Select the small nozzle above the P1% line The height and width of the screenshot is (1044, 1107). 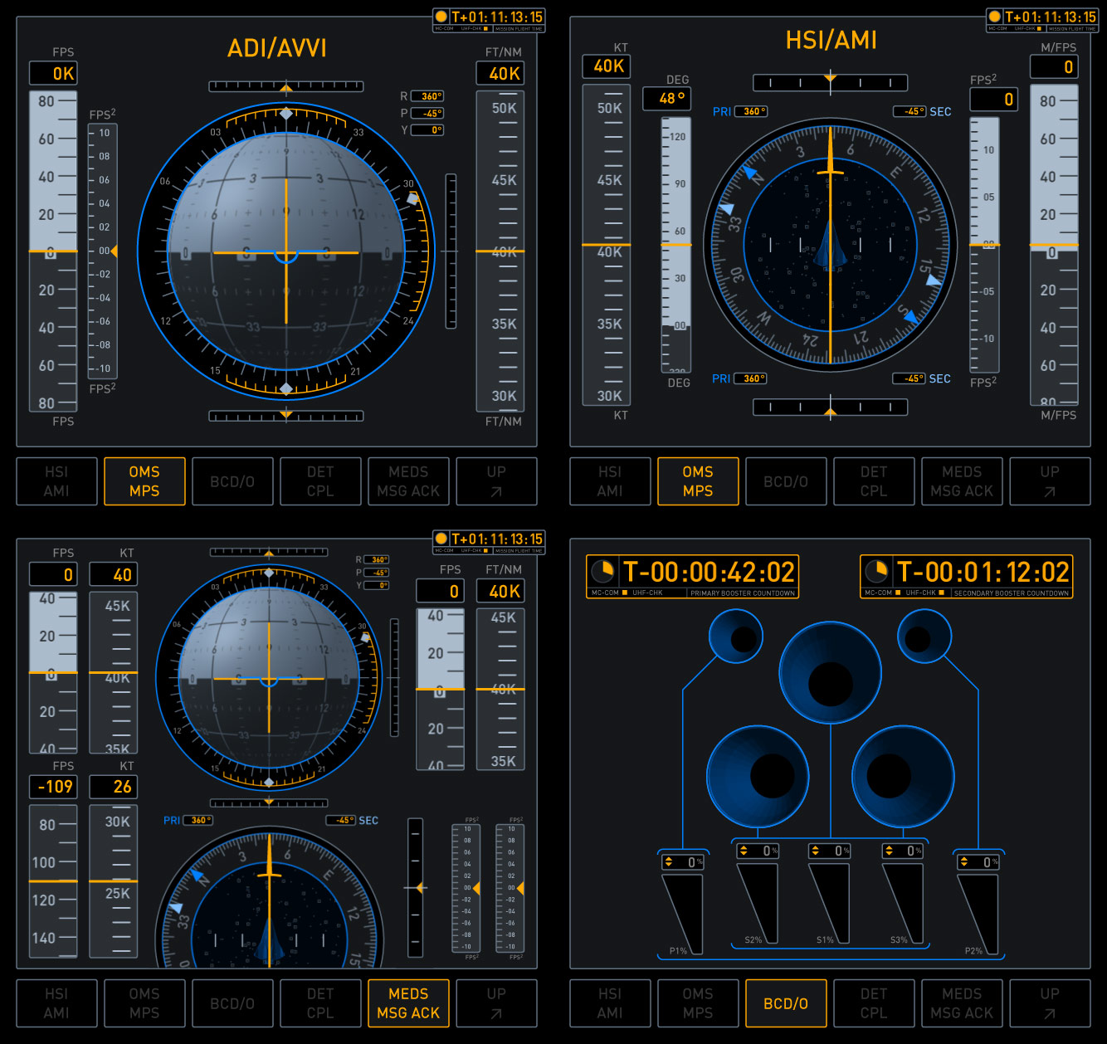pyautogui.click(x=735, y=637)
